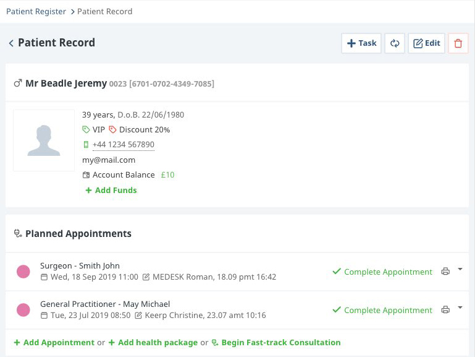The width and height of the screenshot is (475, 357).
Task: Click the Account Balance wallet icon
Action: point(86,175)
